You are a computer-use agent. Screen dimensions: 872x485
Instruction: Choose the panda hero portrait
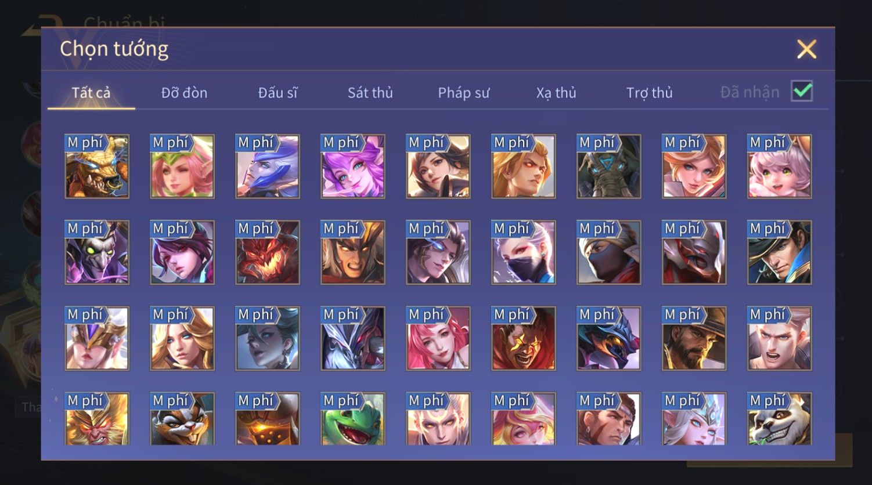pos(779,419)
